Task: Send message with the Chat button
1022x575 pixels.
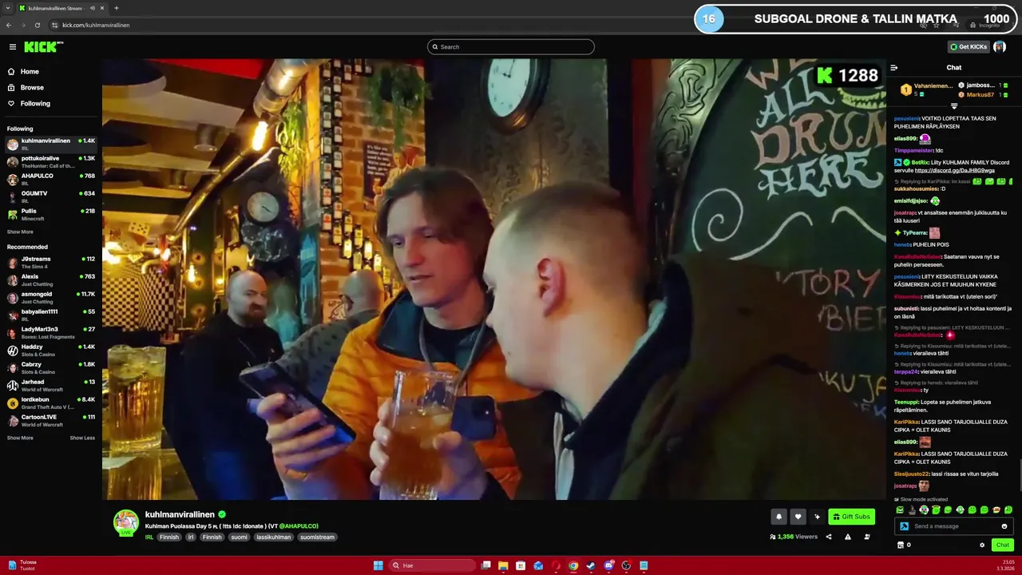Action: coord(1003,545)
